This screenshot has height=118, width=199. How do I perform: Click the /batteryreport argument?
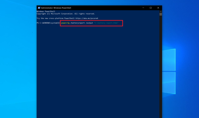[77, 23]
